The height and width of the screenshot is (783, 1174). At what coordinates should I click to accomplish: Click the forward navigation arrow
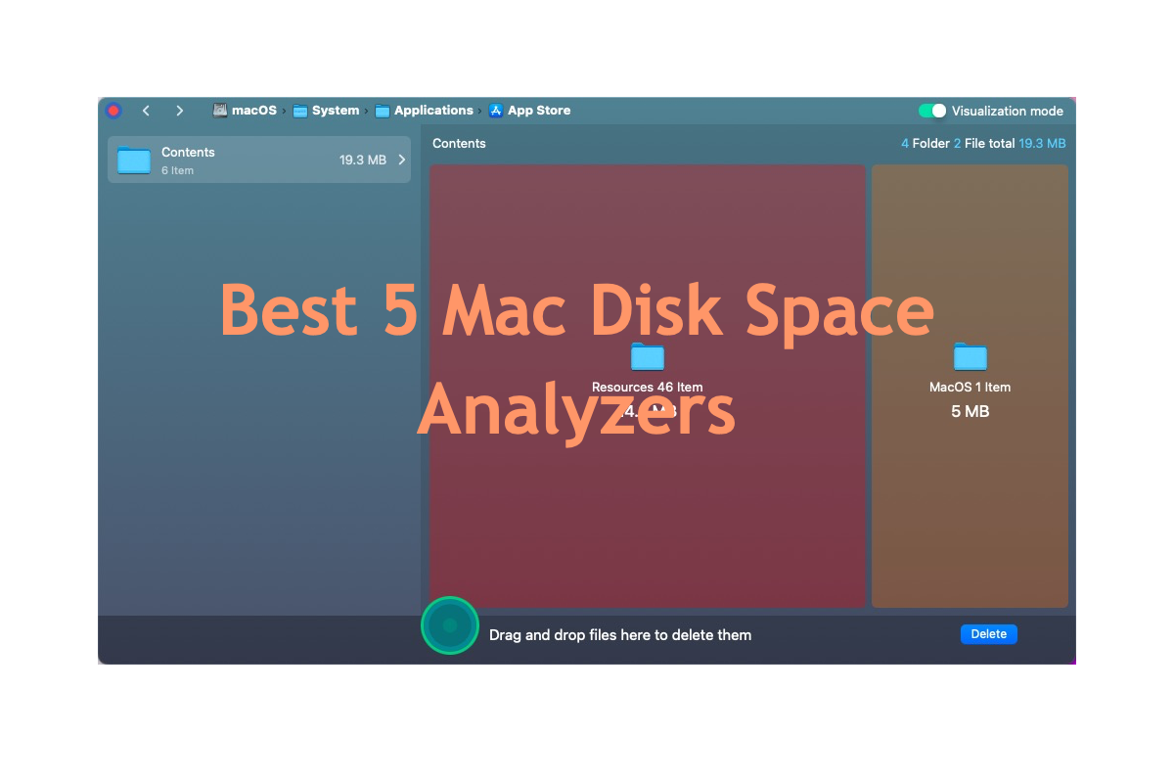pyautogui.click(x=179, y=111)
